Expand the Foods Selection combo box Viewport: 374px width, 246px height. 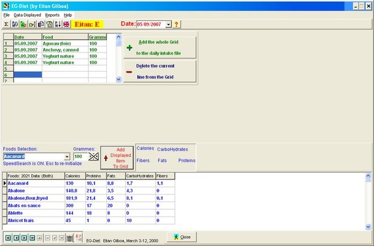pos(67,157)
